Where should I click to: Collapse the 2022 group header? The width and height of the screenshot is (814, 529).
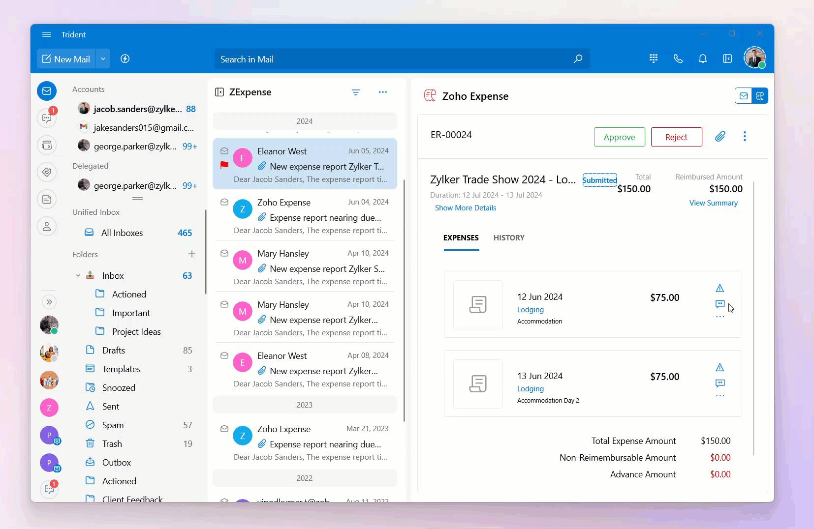click(305, 478)
